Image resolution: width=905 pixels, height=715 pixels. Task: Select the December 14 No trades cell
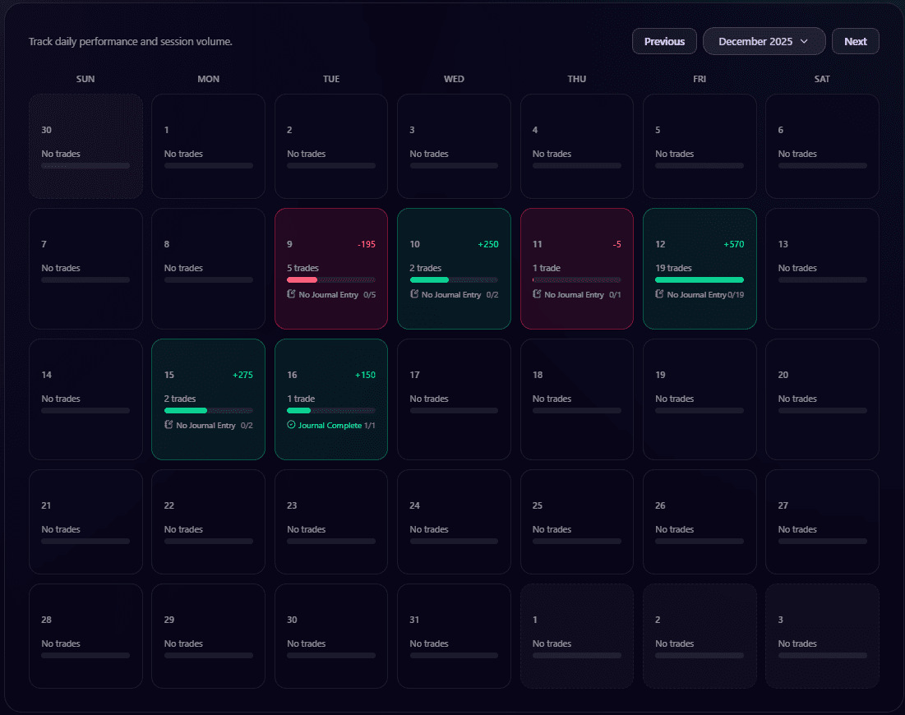coord(85,399)
